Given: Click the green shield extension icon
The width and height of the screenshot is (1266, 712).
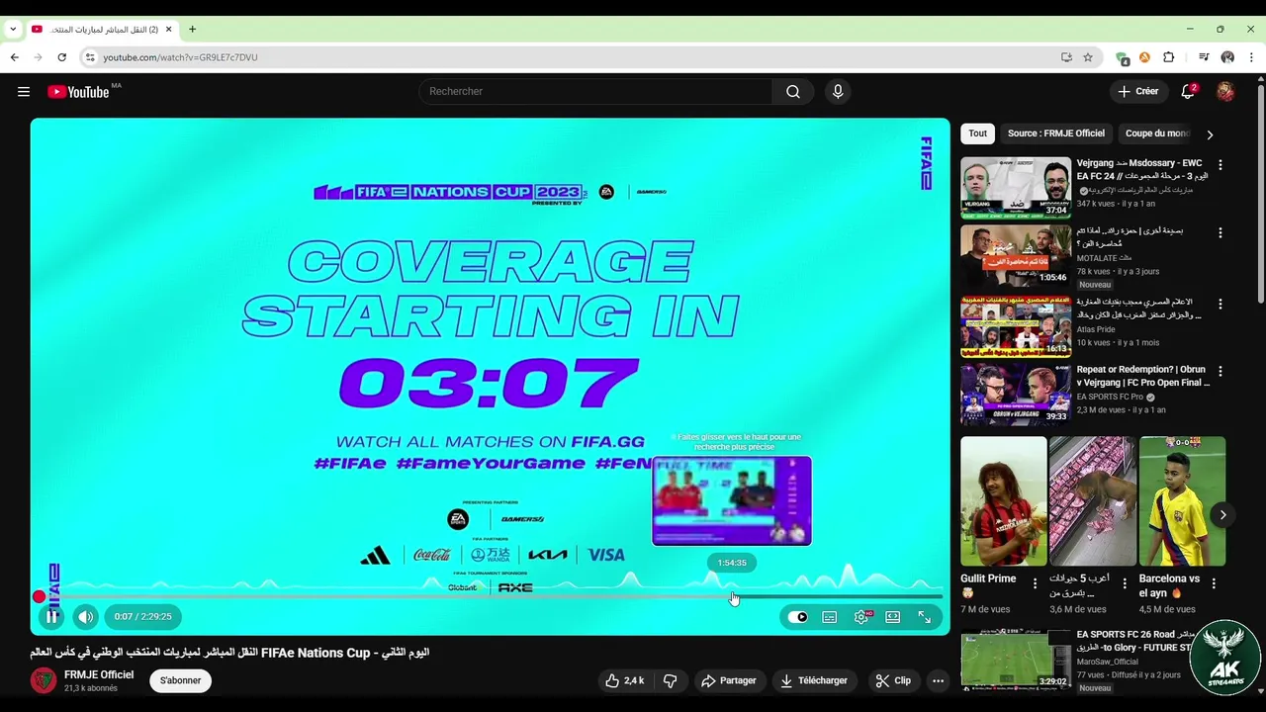Looking at the screenshot, I should point(1123,57).
